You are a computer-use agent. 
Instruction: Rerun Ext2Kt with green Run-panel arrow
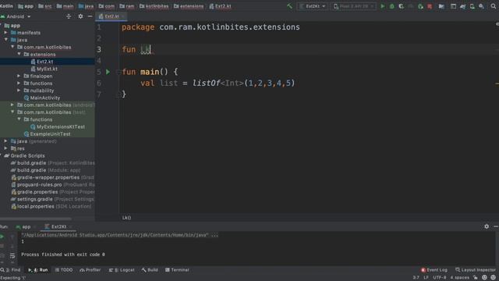(2, 237)
